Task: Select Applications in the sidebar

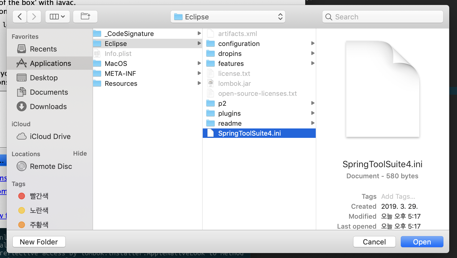Action: (x=50, y=63)
